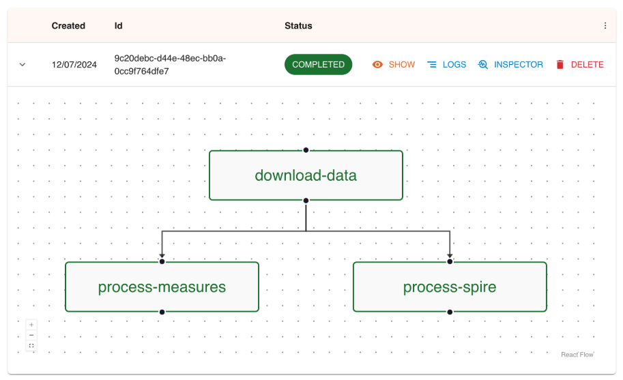The image size is (623, 380).
Task: Open LOGS for this job
Action: 446,65
